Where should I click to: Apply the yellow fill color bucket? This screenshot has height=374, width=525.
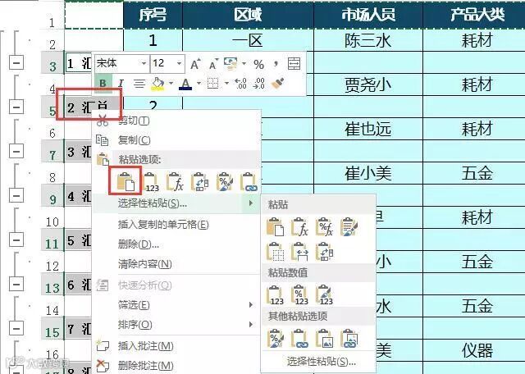[x=158, y=84]
